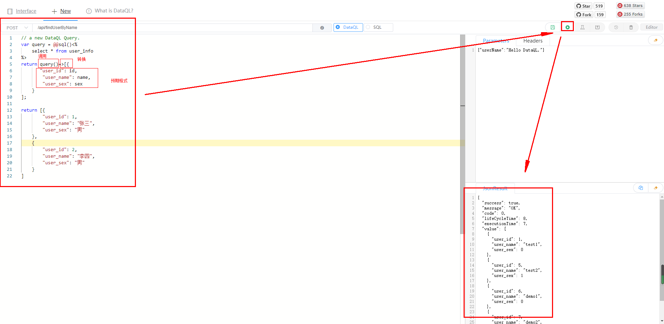664x324 pixels.
Task: Click result line '"user_name": "demo1",'
Action: point(517,296)
